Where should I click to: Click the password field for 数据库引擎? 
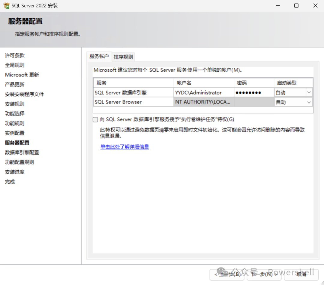tap(254, 92)
